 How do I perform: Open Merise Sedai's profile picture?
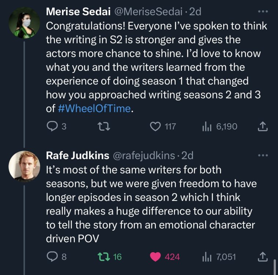coord(24,22)
